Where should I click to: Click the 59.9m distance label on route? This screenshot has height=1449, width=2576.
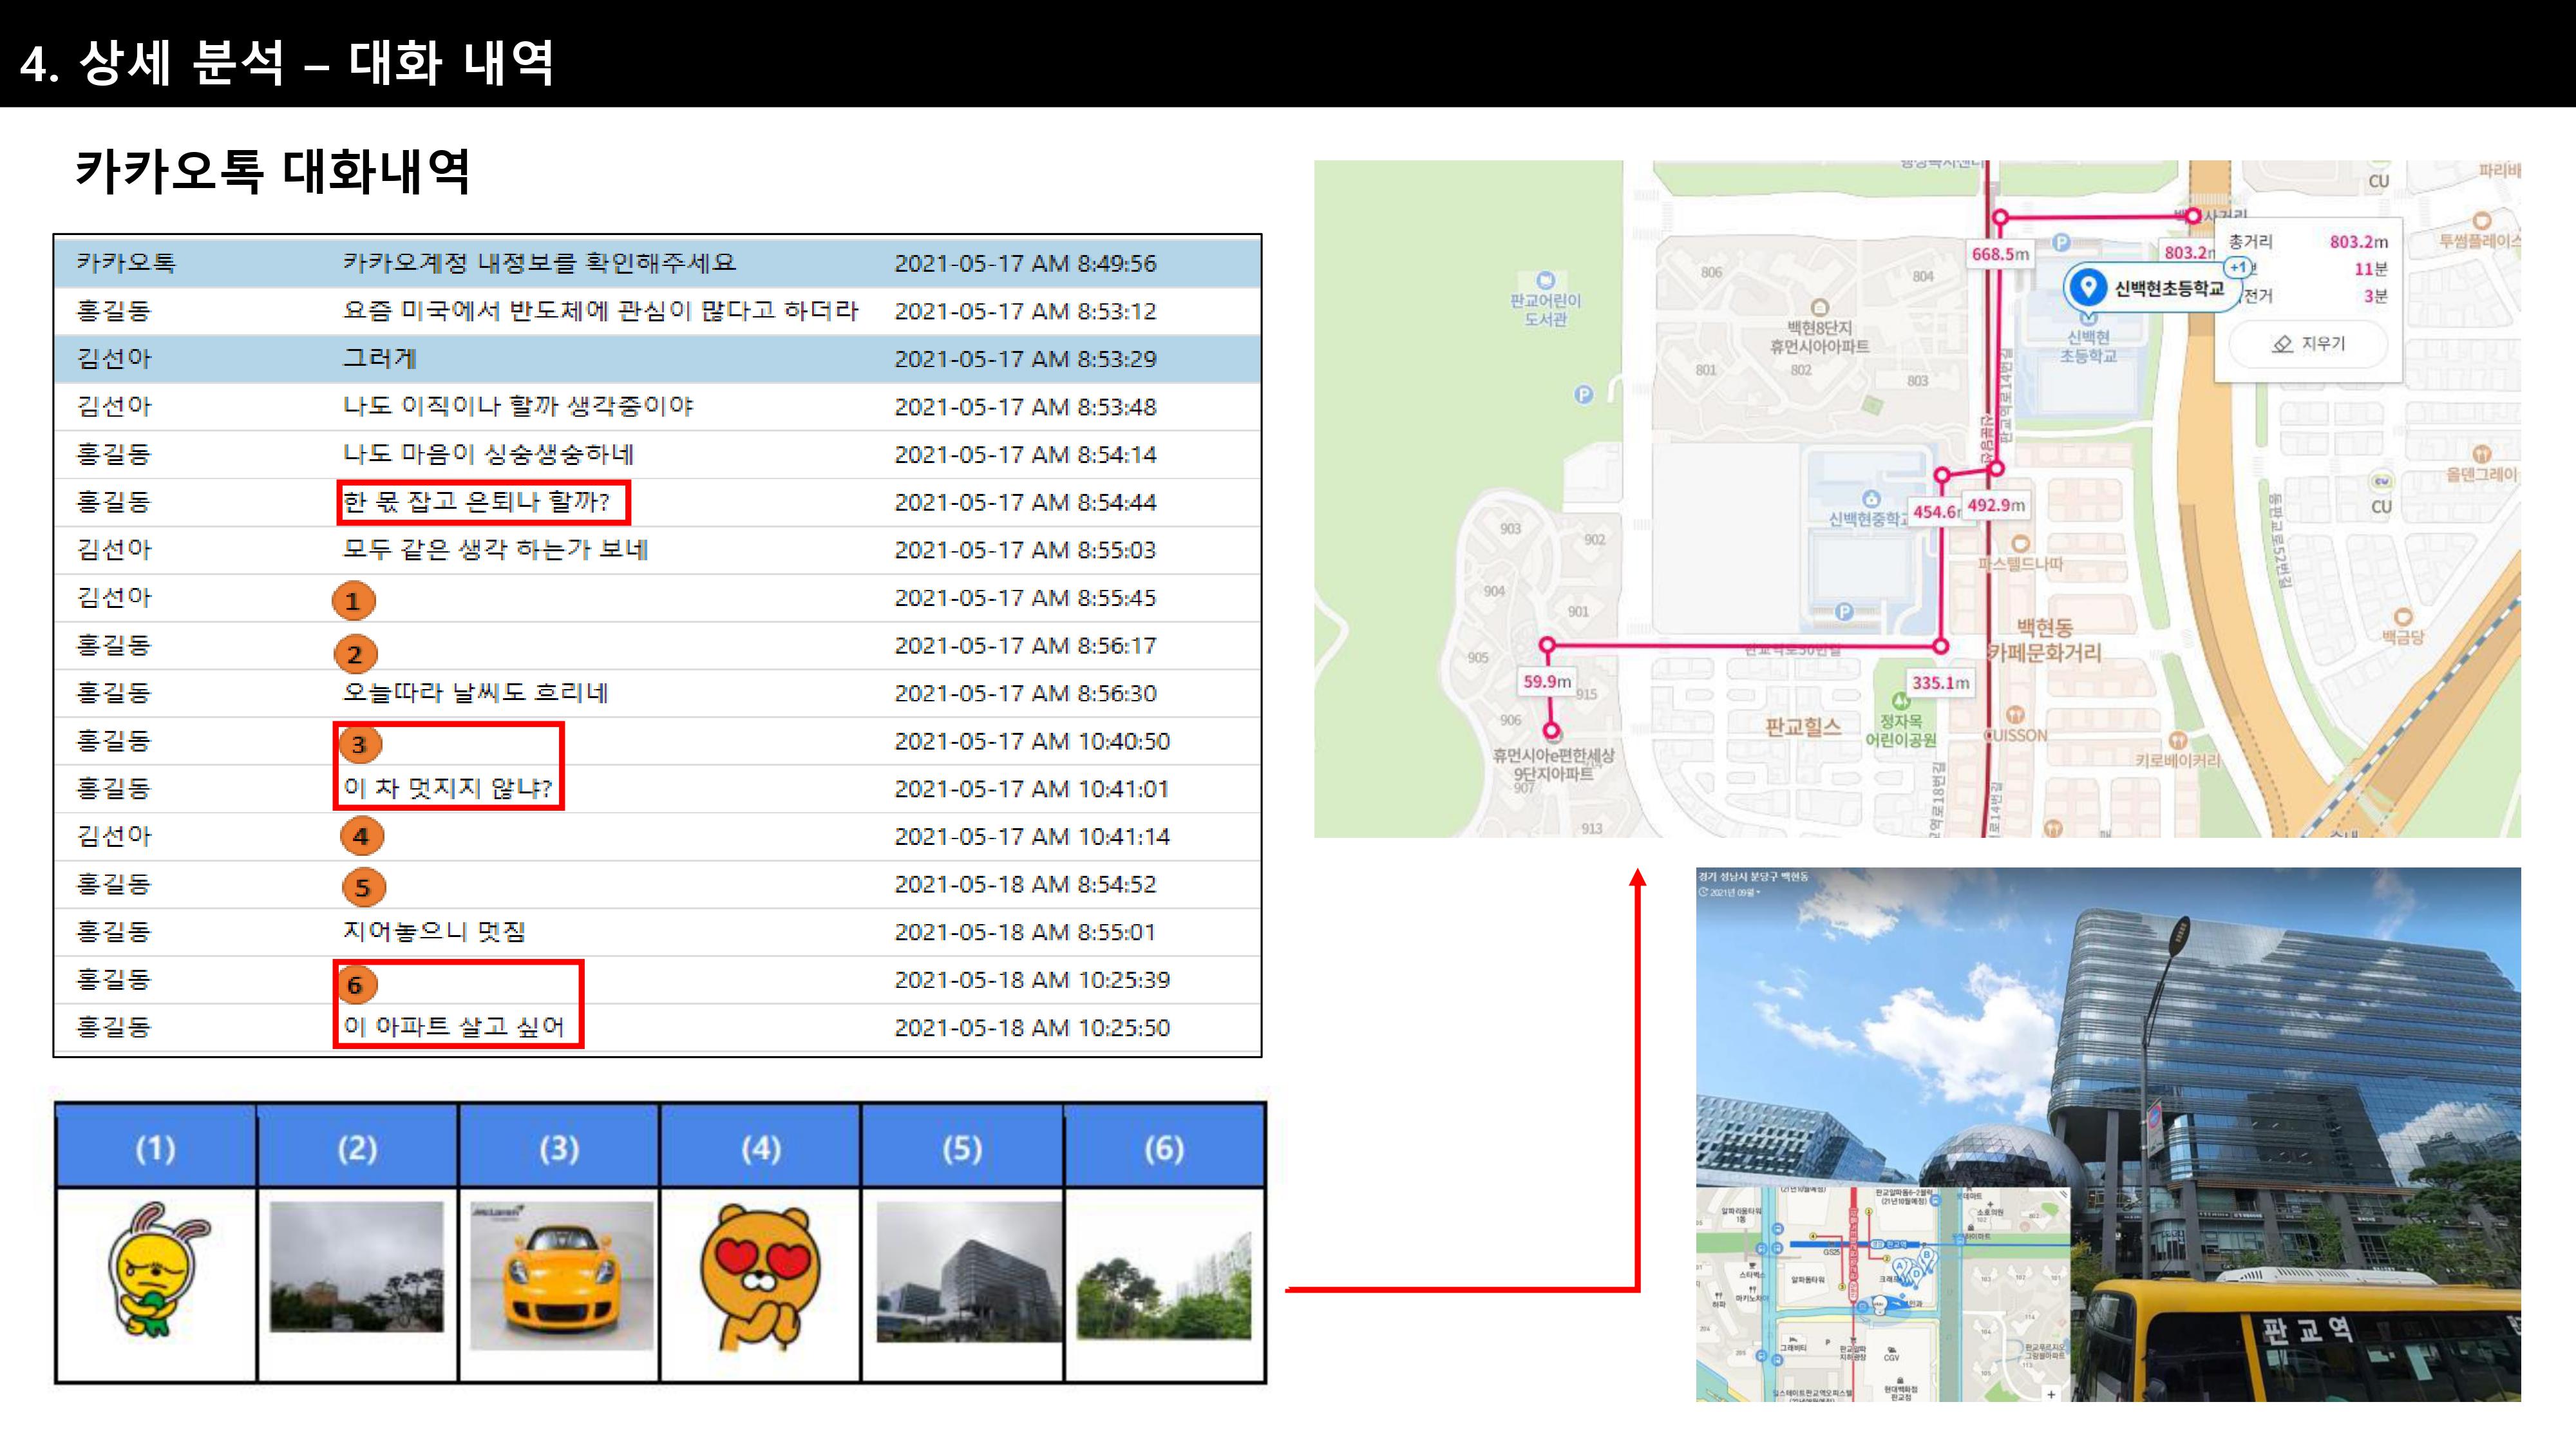pos(1546,682)
